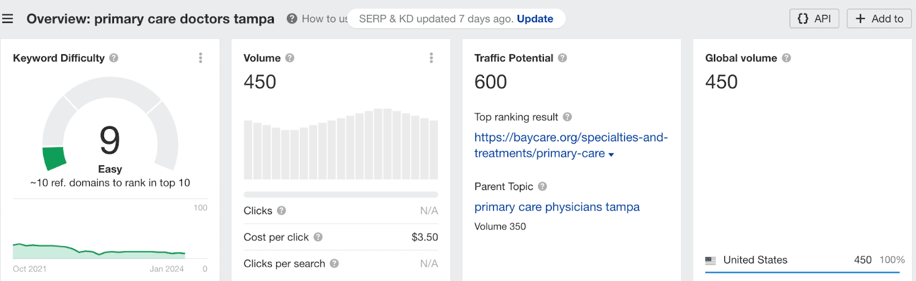Click Clicks per search help icon
916x281 pixels.
[334, 263]
